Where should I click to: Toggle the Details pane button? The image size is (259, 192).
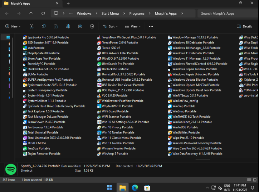(244, 26)
